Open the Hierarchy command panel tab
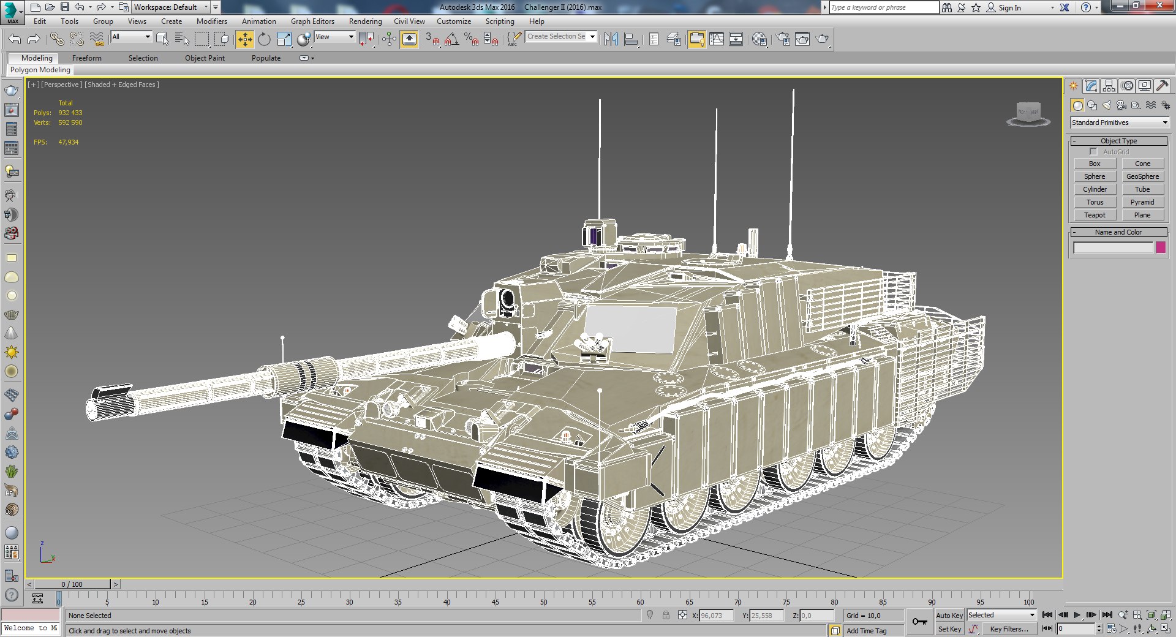Image resolution: width=1176 pixels, height=637 pixels. [1109, 86]
